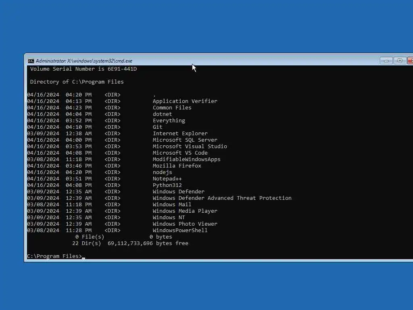The height and width of the screenshot is (310, 413).
Task: Click 'Windows Defender Advanced Threat Protection' entry
Action: 222,198
